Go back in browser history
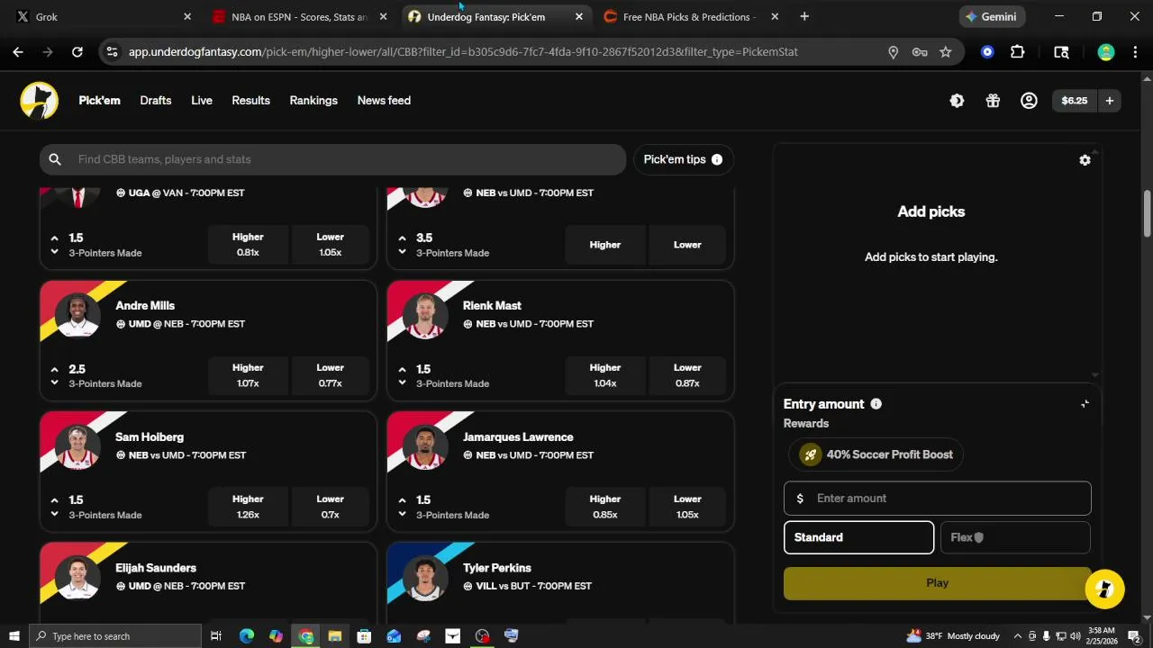 click(18, 52)
